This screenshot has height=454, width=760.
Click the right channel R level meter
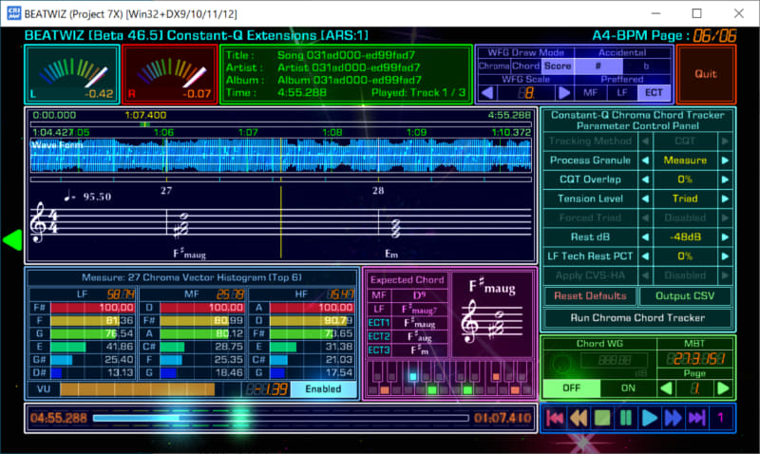pyautogui.click(x=170, y=74)
